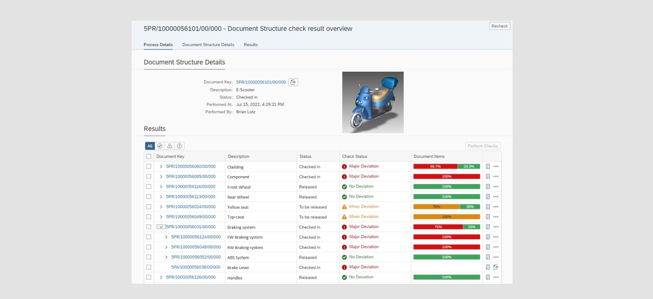Image resolution: width=653 pixels, height=299 pixels.
Task: Expand the Handles document row
Action: pos(161,277)
